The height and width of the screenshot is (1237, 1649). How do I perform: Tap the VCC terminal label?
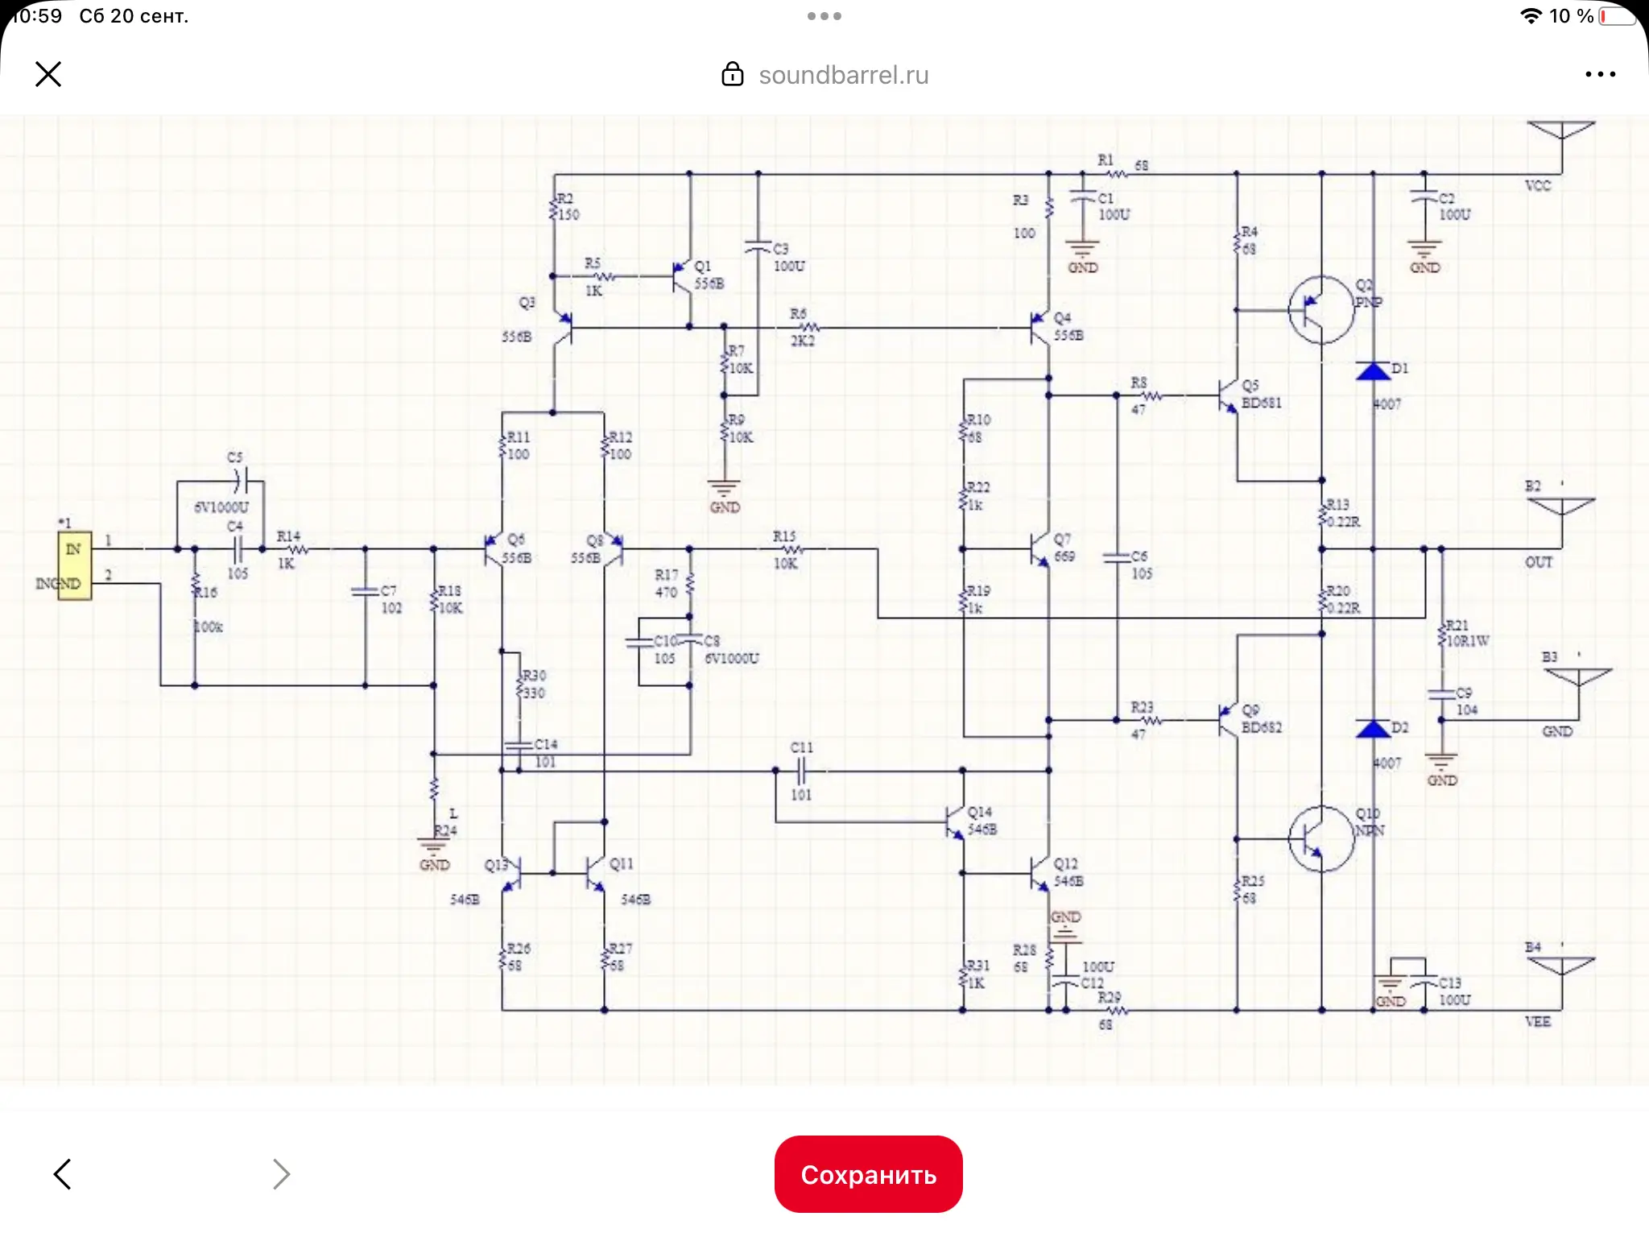tap(1537, 186)
